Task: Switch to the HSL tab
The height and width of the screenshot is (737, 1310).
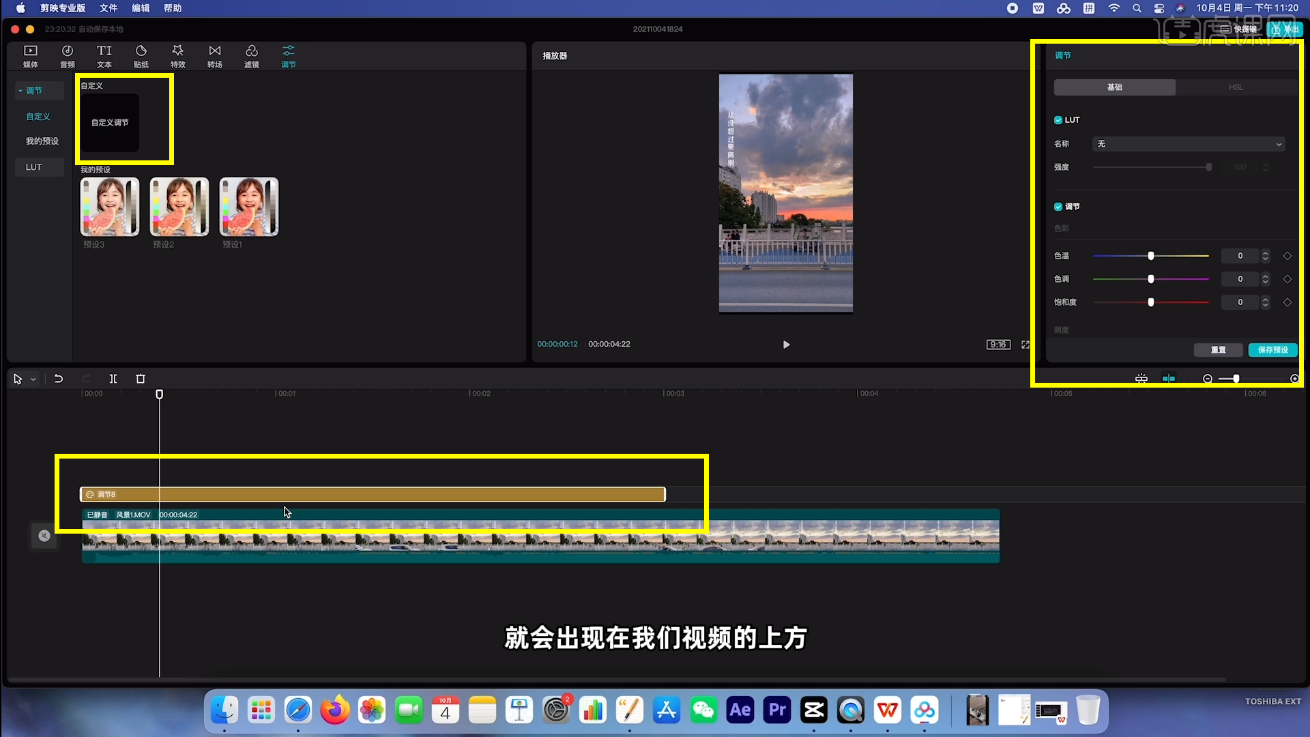Action: (1236, 87)
